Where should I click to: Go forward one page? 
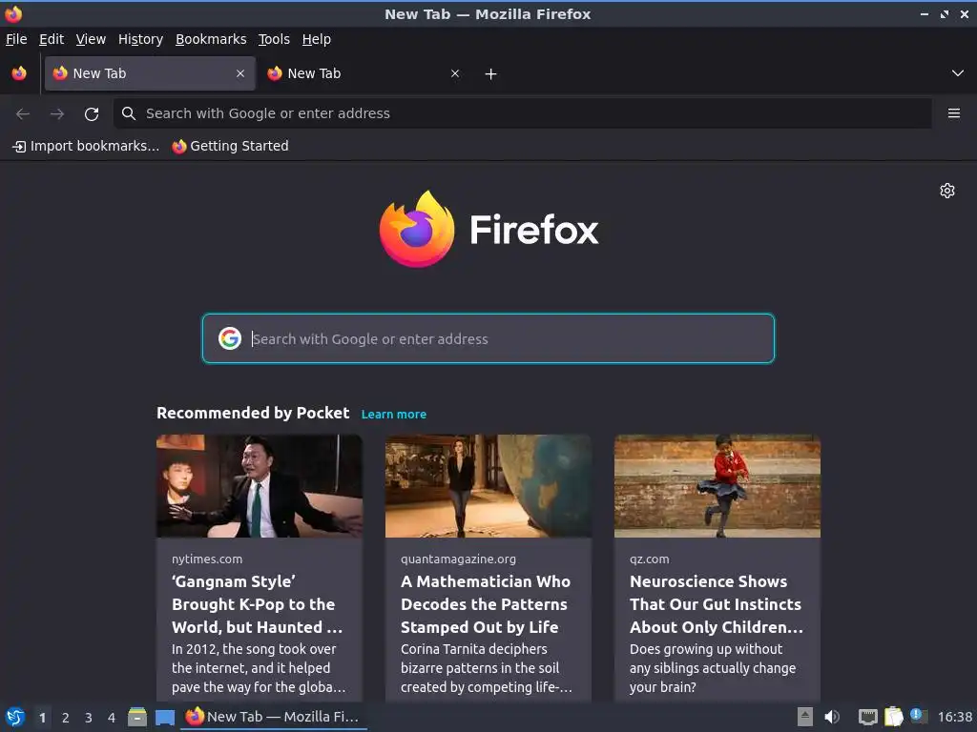[57, 114]
